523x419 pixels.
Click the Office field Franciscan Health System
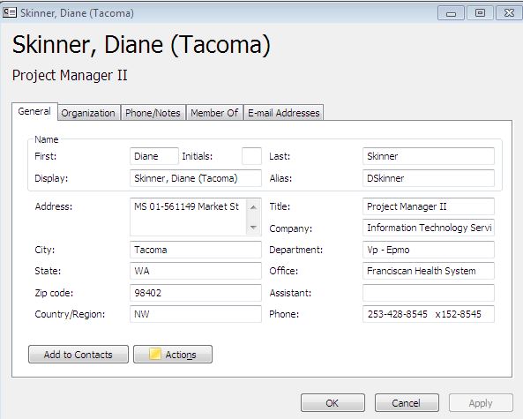(429, 271)
